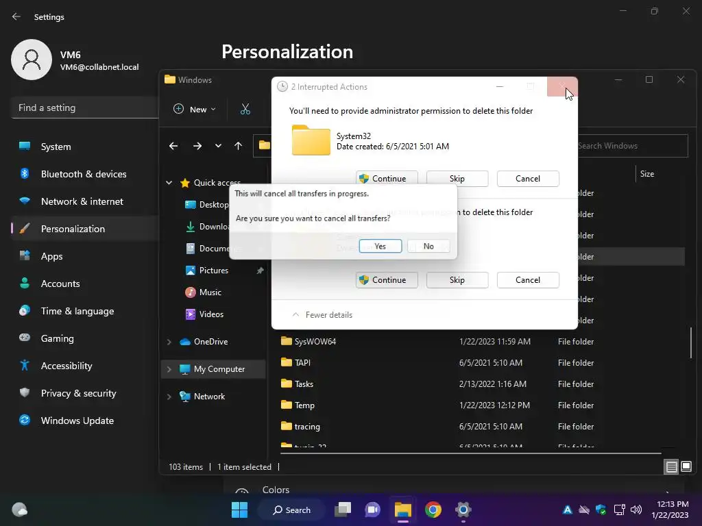
Task: Switch to details view in Explorer
Action: pyautogui.click(x=672, y=467)
